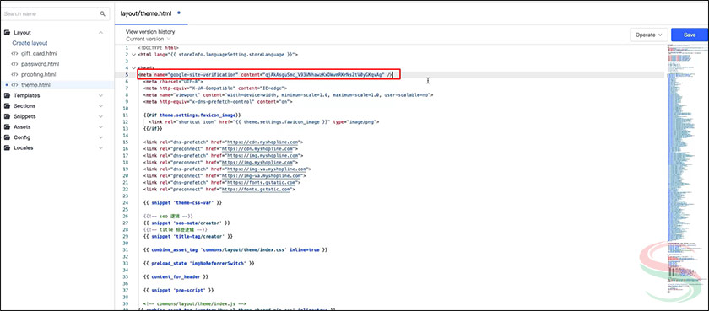Viewport: 709px width, 311px height.
Task: Click the viewport meta tag line
Action: (289, 94)
